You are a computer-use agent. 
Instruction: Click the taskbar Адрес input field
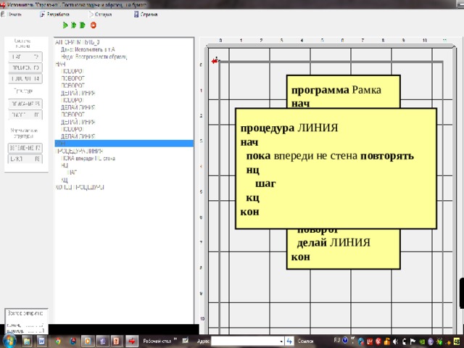click(246, 341)
